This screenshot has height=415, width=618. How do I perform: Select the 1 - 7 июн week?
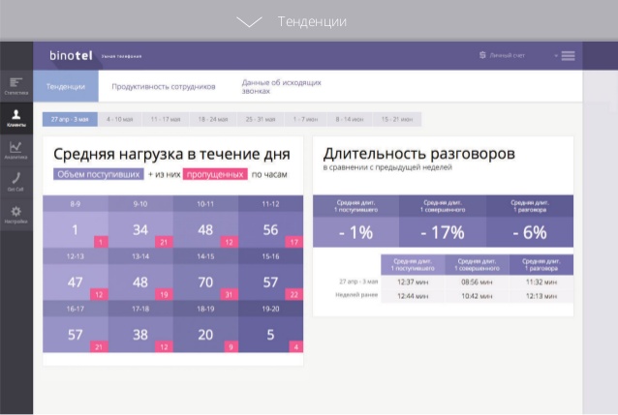(305, 119)
